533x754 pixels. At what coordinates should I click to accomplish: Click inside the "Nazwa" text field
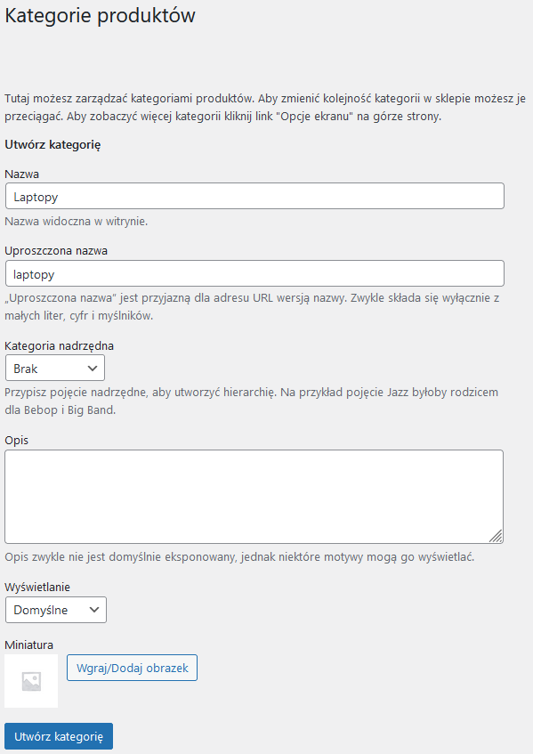tap(254, 196)
